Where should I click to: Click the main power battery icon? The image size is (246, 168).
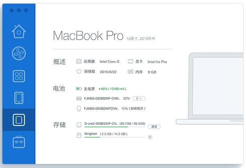point(79,89)
